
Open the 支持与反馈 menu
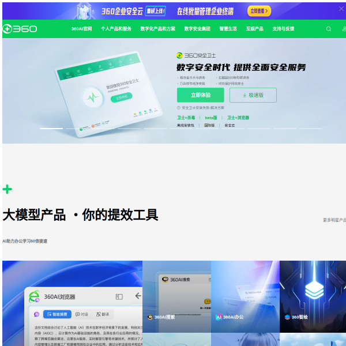pyautogui.click(x=283, y=29)
